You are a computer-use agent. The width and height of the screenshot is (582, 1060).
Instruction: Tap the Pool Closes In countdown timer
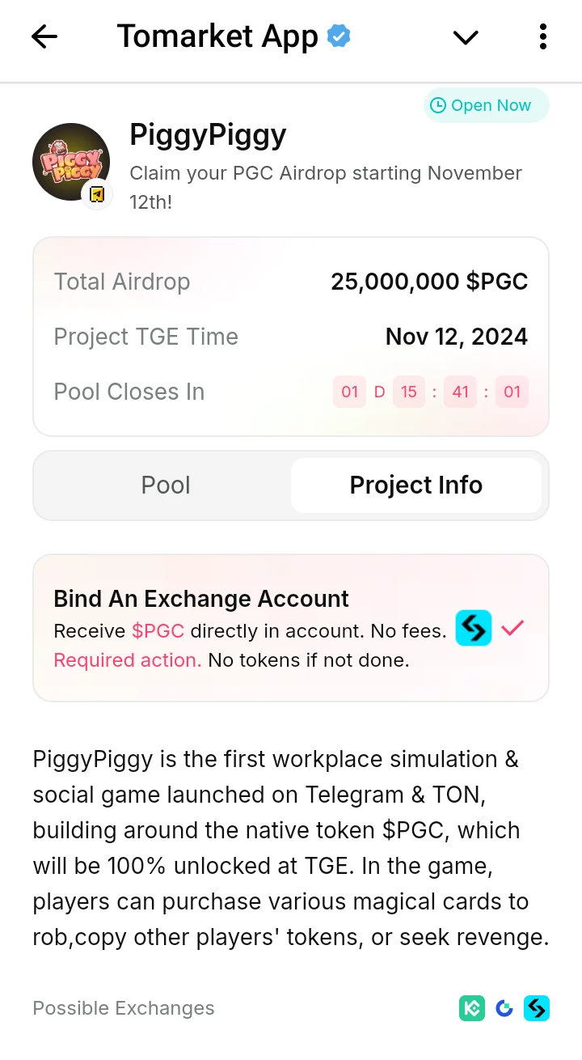431,392
